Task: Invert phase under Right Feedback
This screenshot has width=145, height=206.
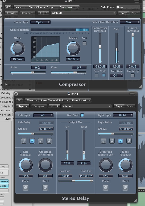Action: point(125,188)
